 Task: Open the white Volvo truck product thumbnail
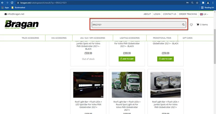(127, 85)
